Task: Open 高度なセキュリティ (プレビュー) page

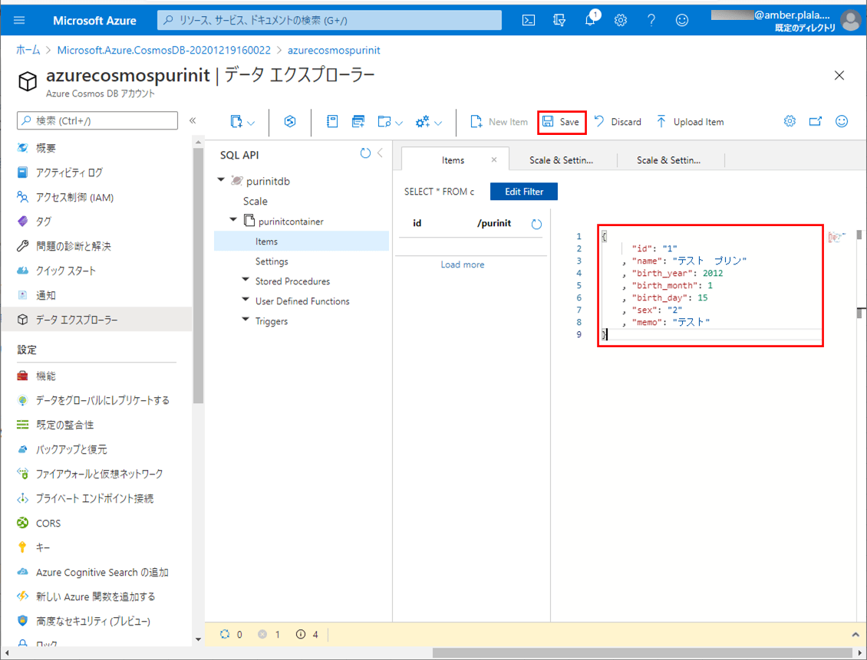Action: pos(93,621)
